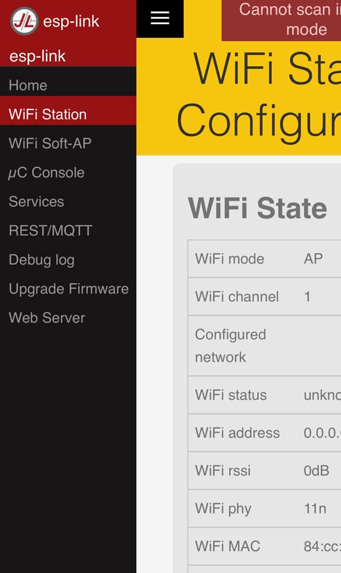This screenshot has height=573, width=341.
Task: Select the Configured network row
Action: pyautogui.click(x=264, y=345)
